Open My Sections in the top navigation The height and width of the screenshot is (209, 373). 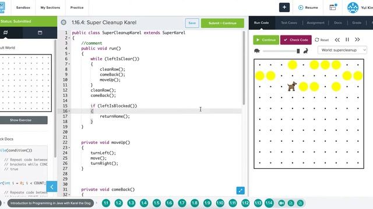(50, 8)
